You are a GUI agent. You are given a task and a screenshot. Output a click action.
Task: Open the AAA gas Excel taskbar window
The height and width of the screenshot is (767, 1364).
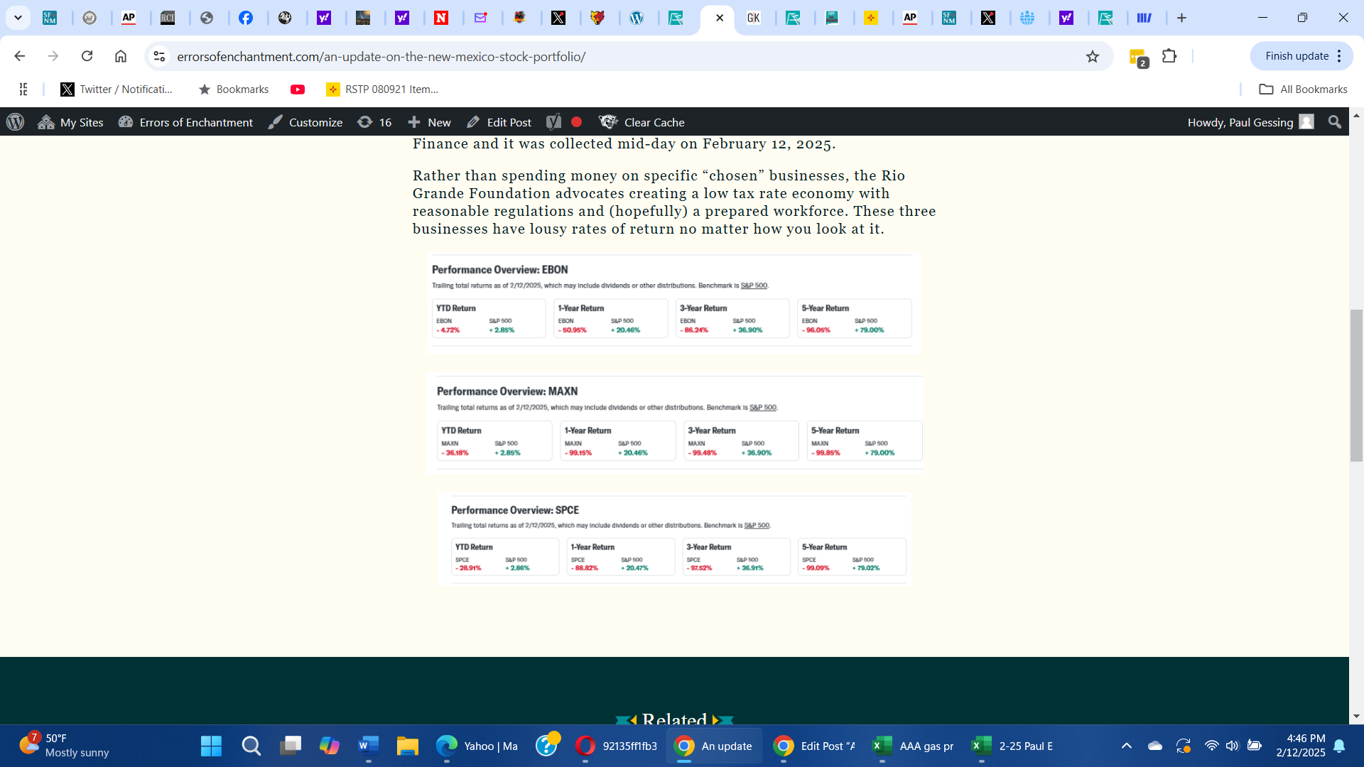[x=913, y=746]
